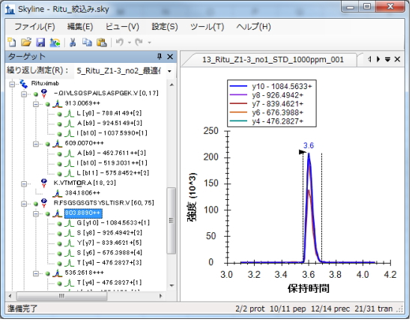Close the chromatogram graph pane
Viewport: 412px width, 322px height.
pyautogui.click(x=397, y=59)
